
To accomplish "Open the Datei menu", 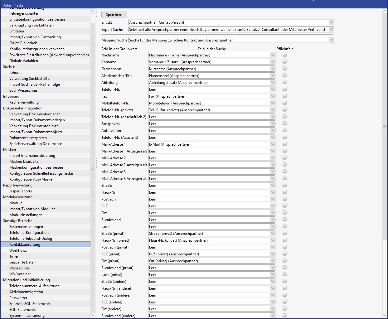I will click(7, 5).
